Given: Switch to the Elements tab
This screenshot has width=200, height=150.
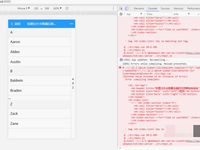Looking at the screenshot, I should click(139, 8).
